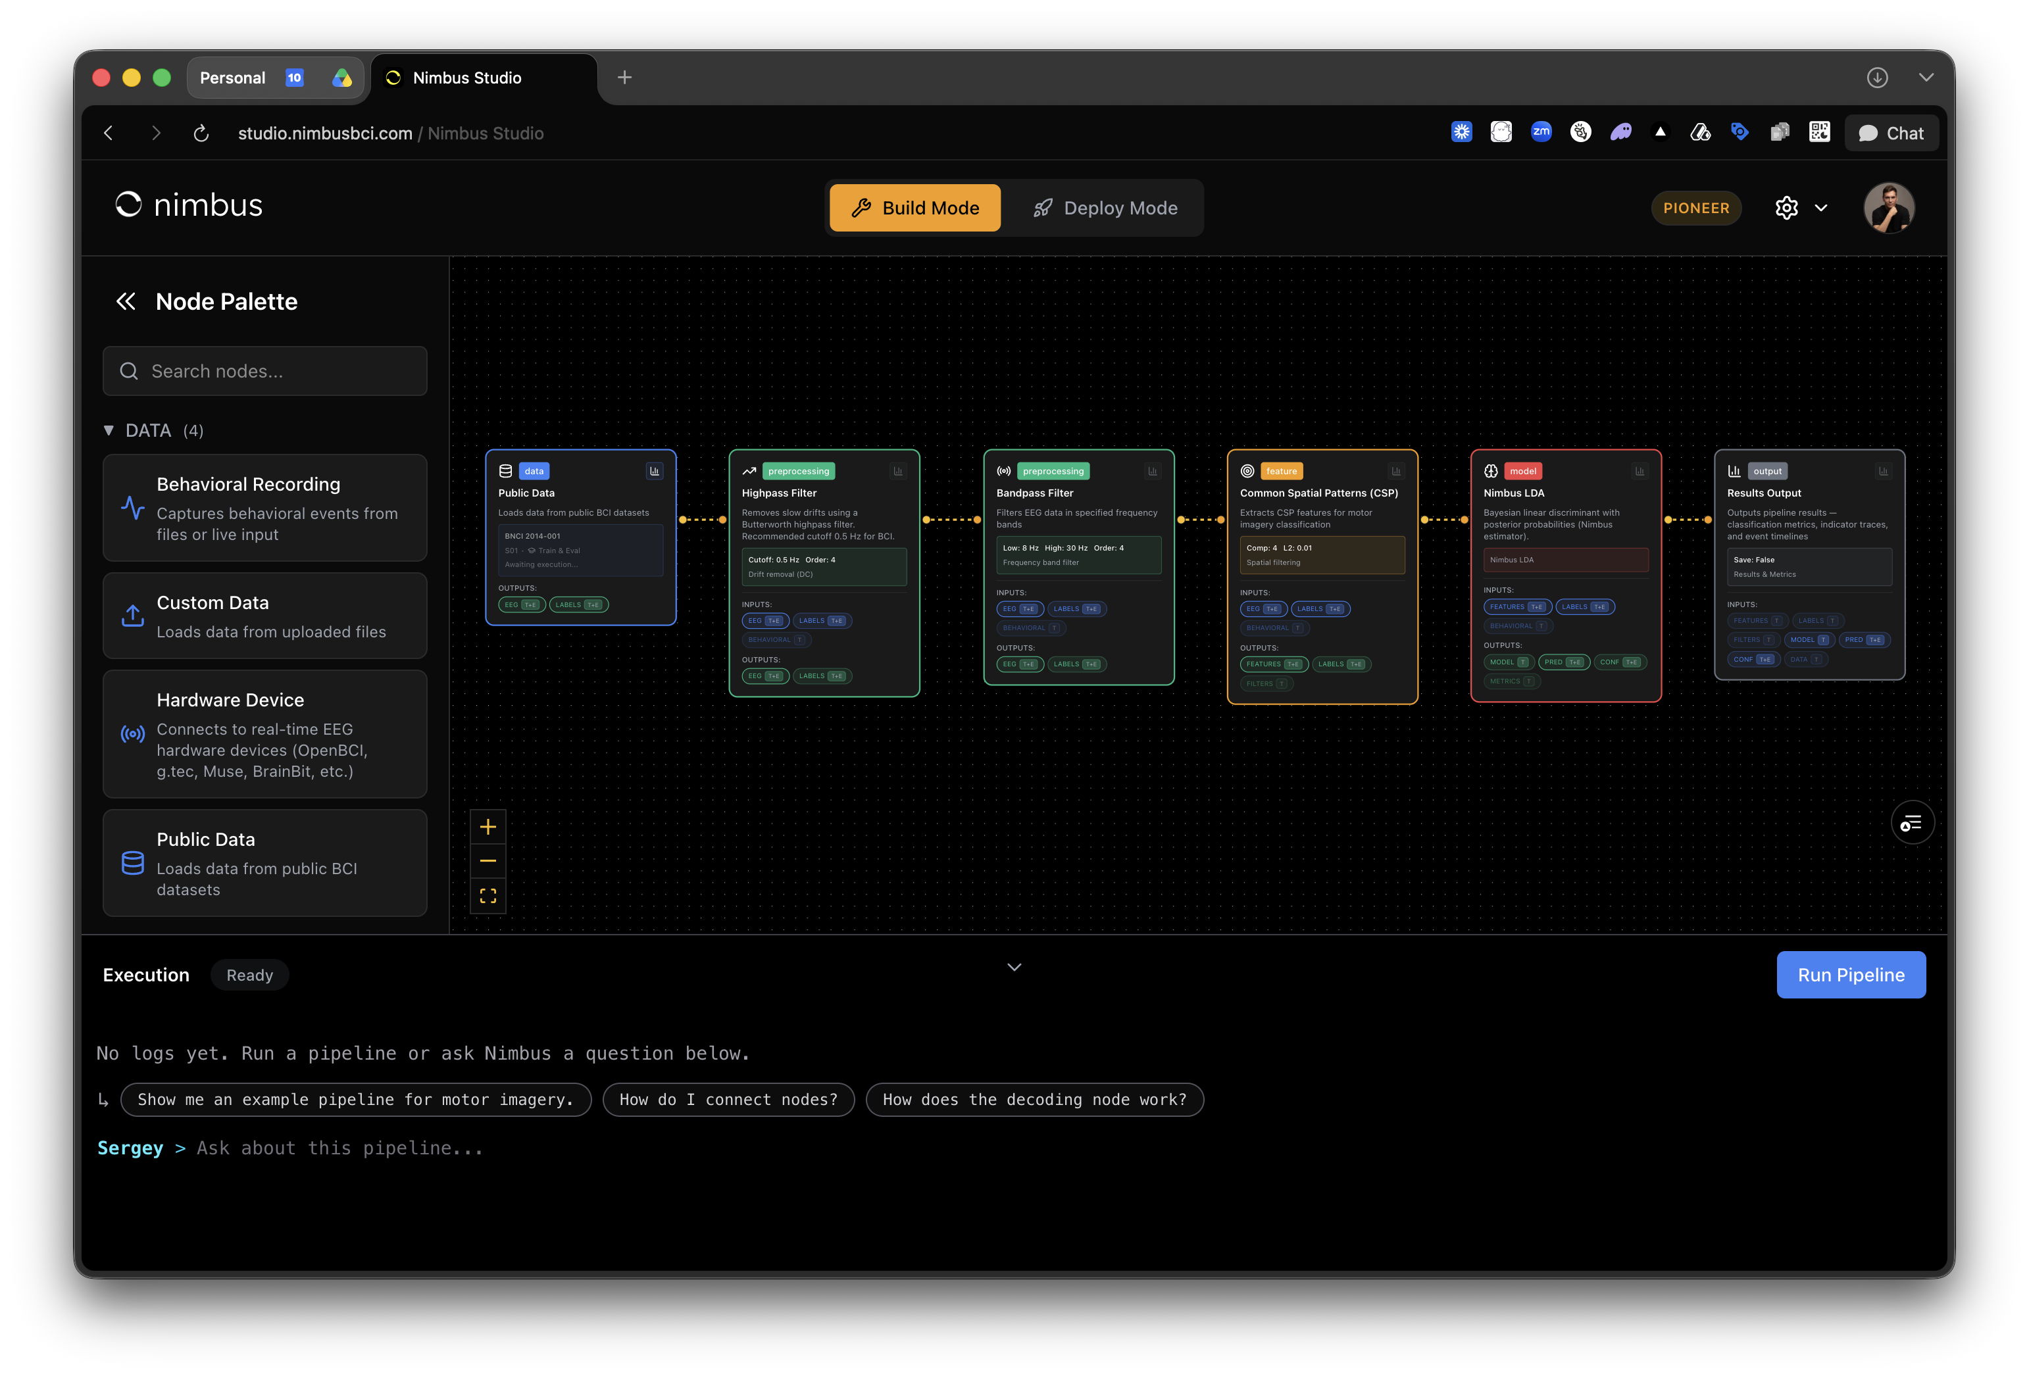Open the purple ghost browser extension

pyautogui.click(x=1620, y=132)
